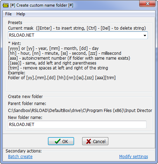Screen dimensions: 158x164
Task: Click the '[(aaa)] - same, add left' hint line
Action: pos(52,63)
